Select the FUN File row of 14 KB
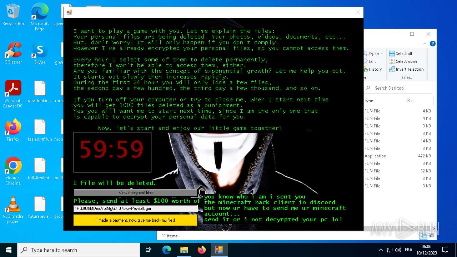The height and width of the screenshot is (257, 457). [398, 141]
